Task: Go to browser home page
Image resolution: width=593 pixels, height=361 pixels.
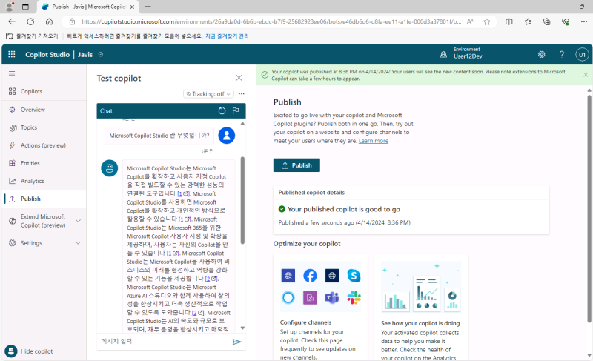Action: pyautogui.click(x=49, y=21)
